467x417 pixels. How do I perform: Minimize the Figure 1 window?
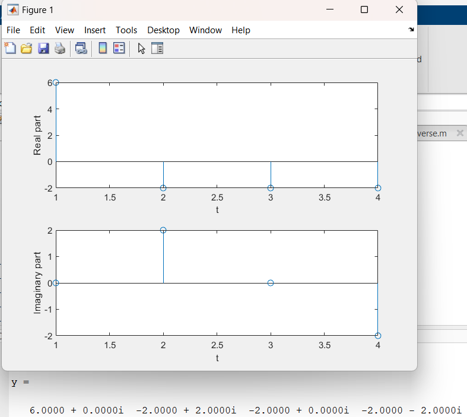pyautogui.click(x=330, y=9)
